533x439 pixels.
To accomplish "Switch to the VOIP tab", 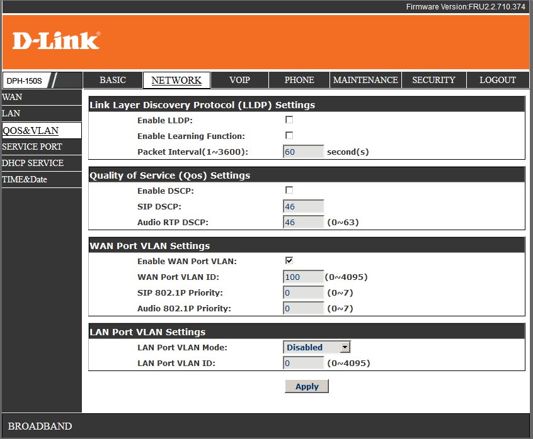I will point(239,80).
